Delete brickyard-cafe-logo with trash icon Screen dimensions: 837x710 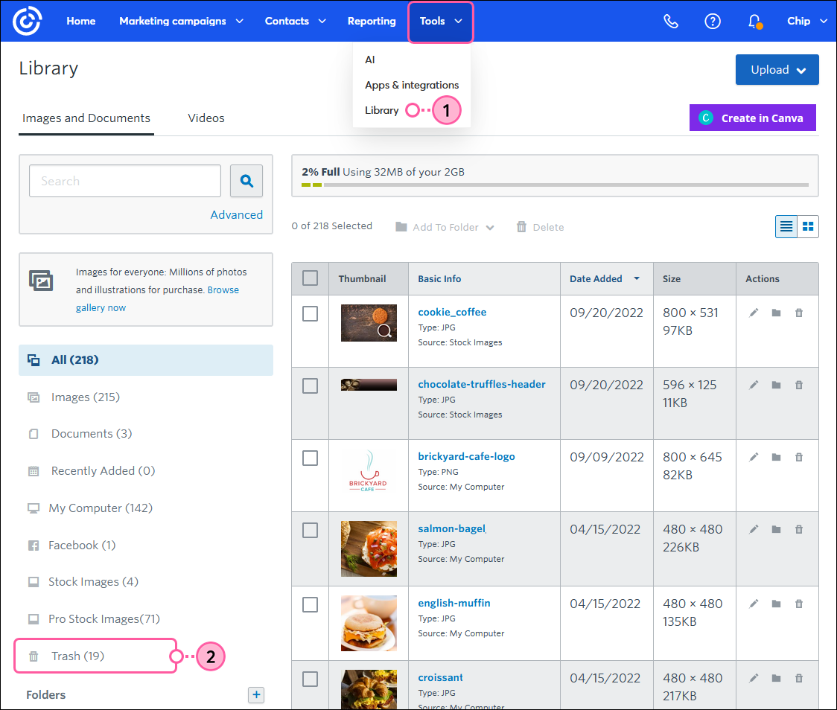point(799,457)
